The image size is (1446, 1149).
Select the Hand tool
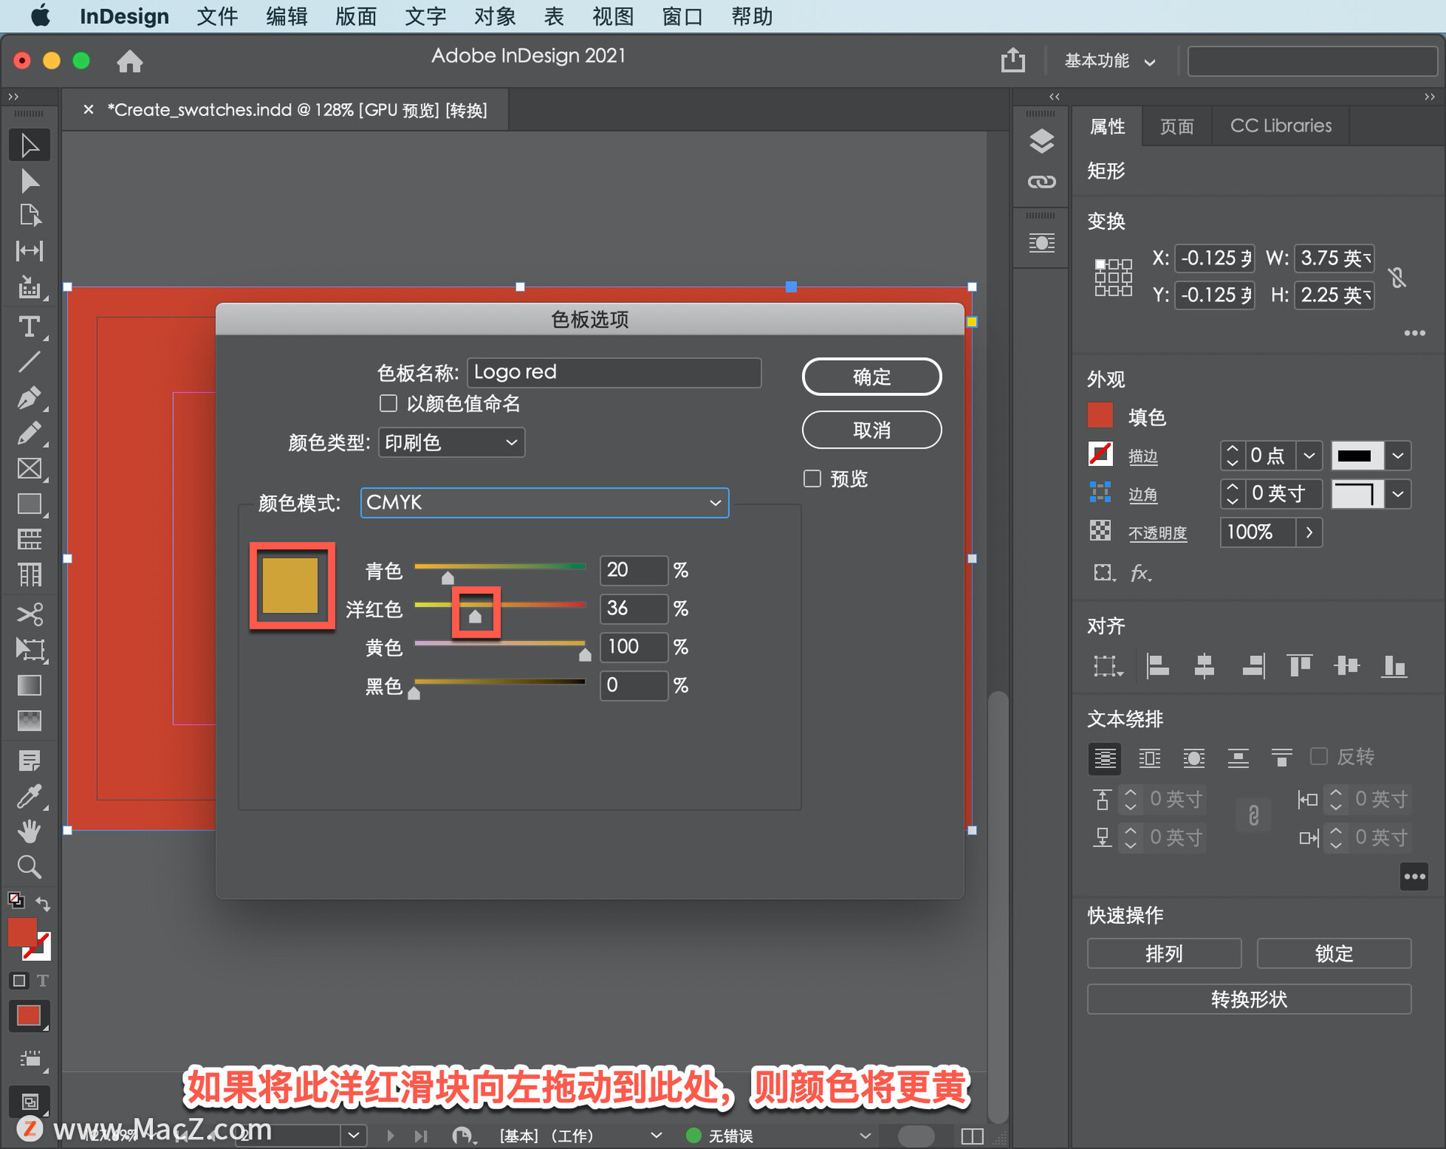tap(29, 831)
